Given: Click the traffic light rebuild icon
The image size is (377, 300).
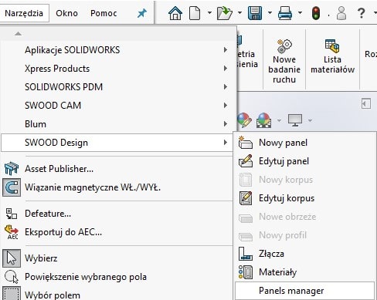Looking at the screenshot, I should (316, 13).
